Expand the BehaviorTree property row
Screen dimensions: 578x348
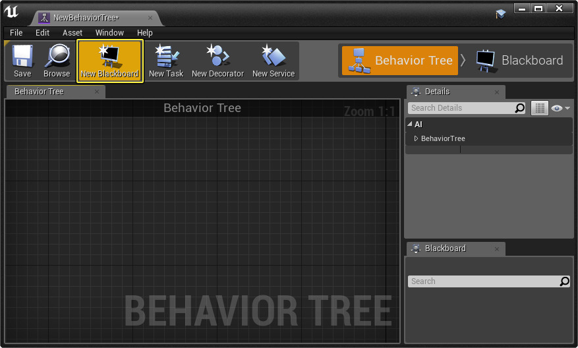click(x=416, y=138)
